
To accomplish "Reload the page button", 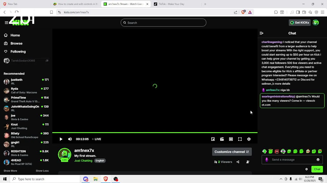I will tap(17, 12).
